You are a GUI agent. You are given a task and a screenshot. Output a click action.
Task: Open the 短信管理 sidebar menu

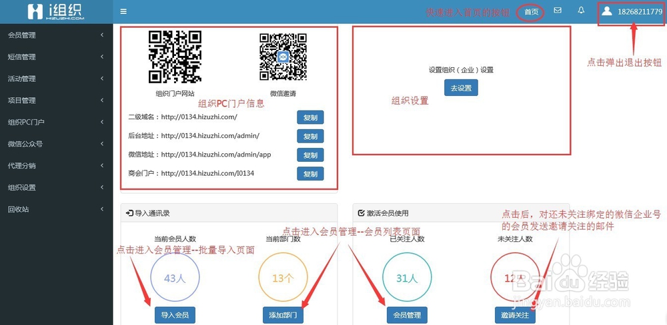[57, 57]
